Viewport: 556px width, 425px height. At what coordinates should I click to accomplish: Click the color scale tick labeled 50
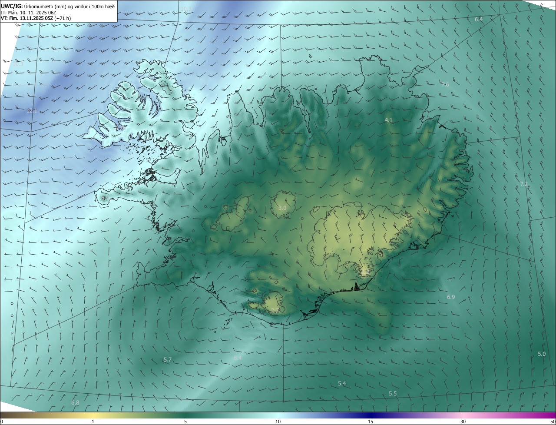pyautogui.click(x=553, y=422)
